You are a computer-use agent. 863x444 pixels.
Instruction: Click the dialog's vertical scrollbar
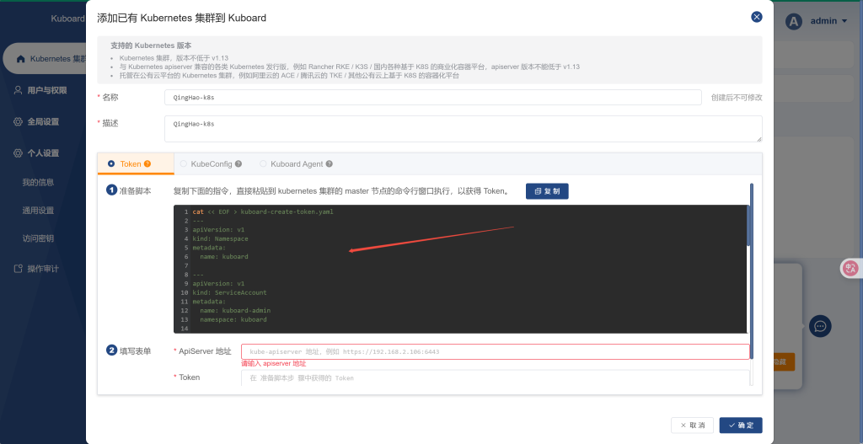750,219
